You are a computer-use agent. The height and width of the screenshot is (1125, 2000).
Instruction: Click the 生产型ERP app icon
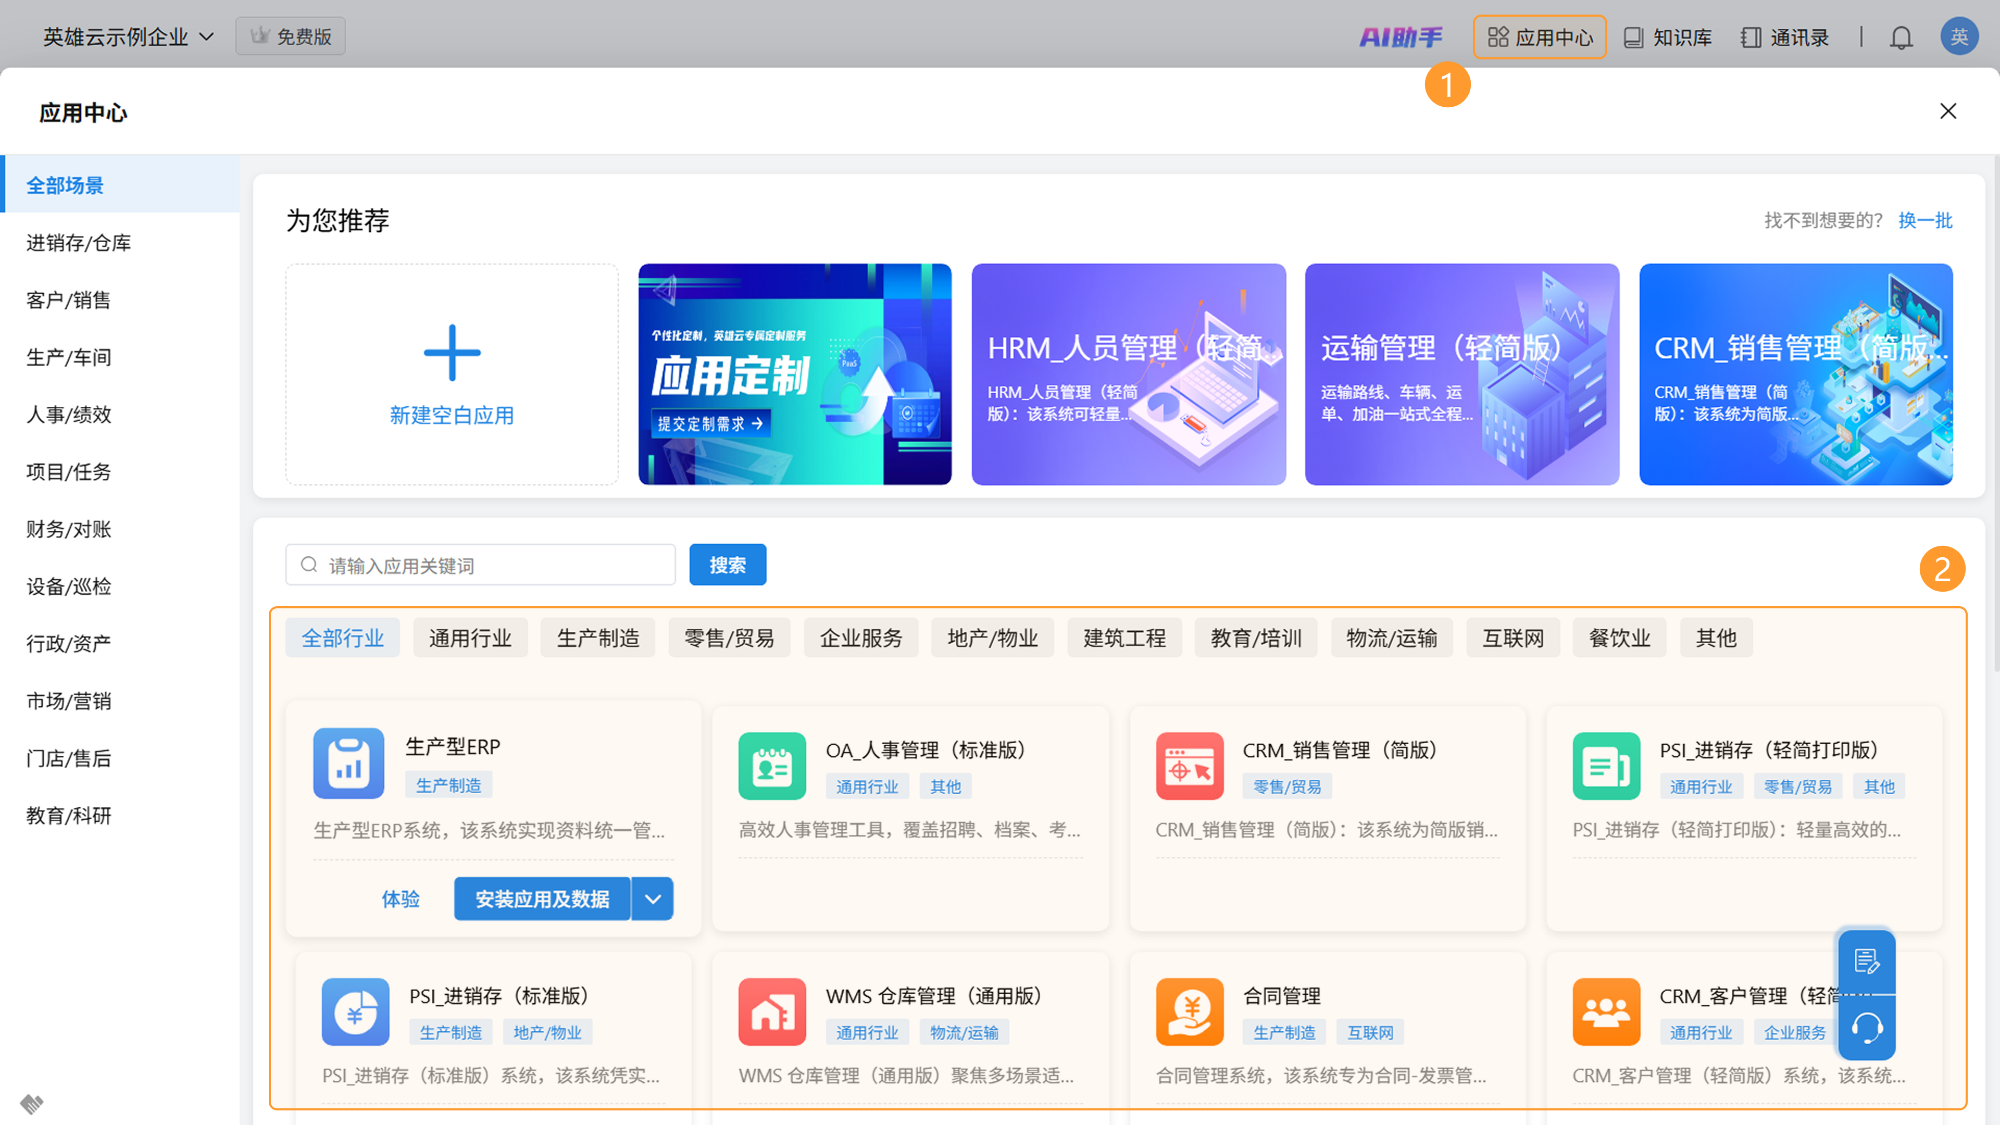(x=348, y=763)
